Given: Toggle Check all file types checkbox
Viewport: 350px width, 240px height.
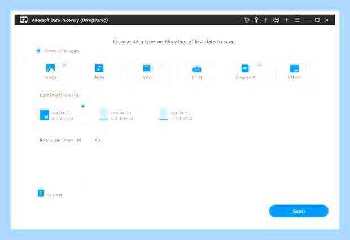Looking at the screenshot, I should click(x=38, y=51).
